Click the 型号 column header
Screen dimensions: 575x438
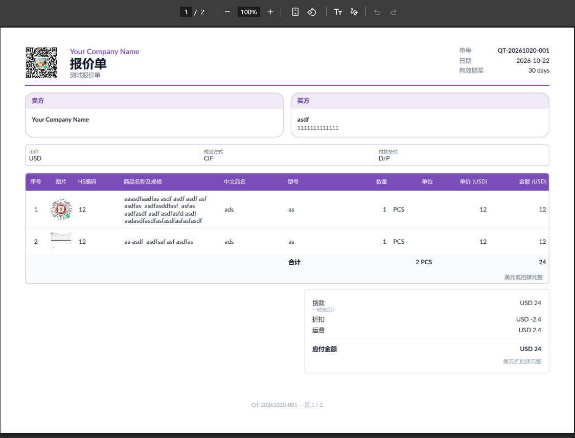coord(293,181)
